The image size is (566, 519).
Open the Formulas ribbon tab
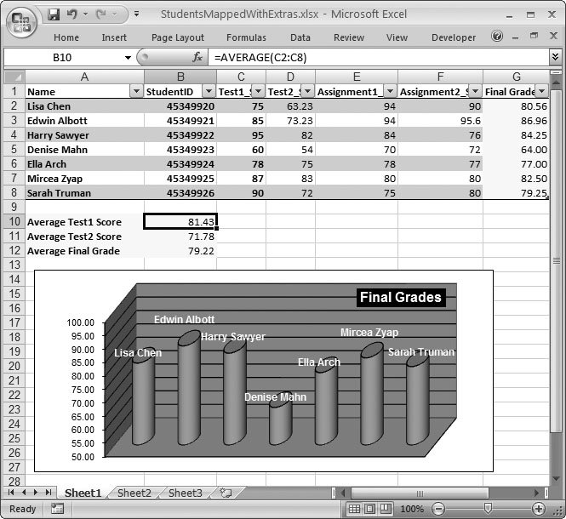(246, 37)
